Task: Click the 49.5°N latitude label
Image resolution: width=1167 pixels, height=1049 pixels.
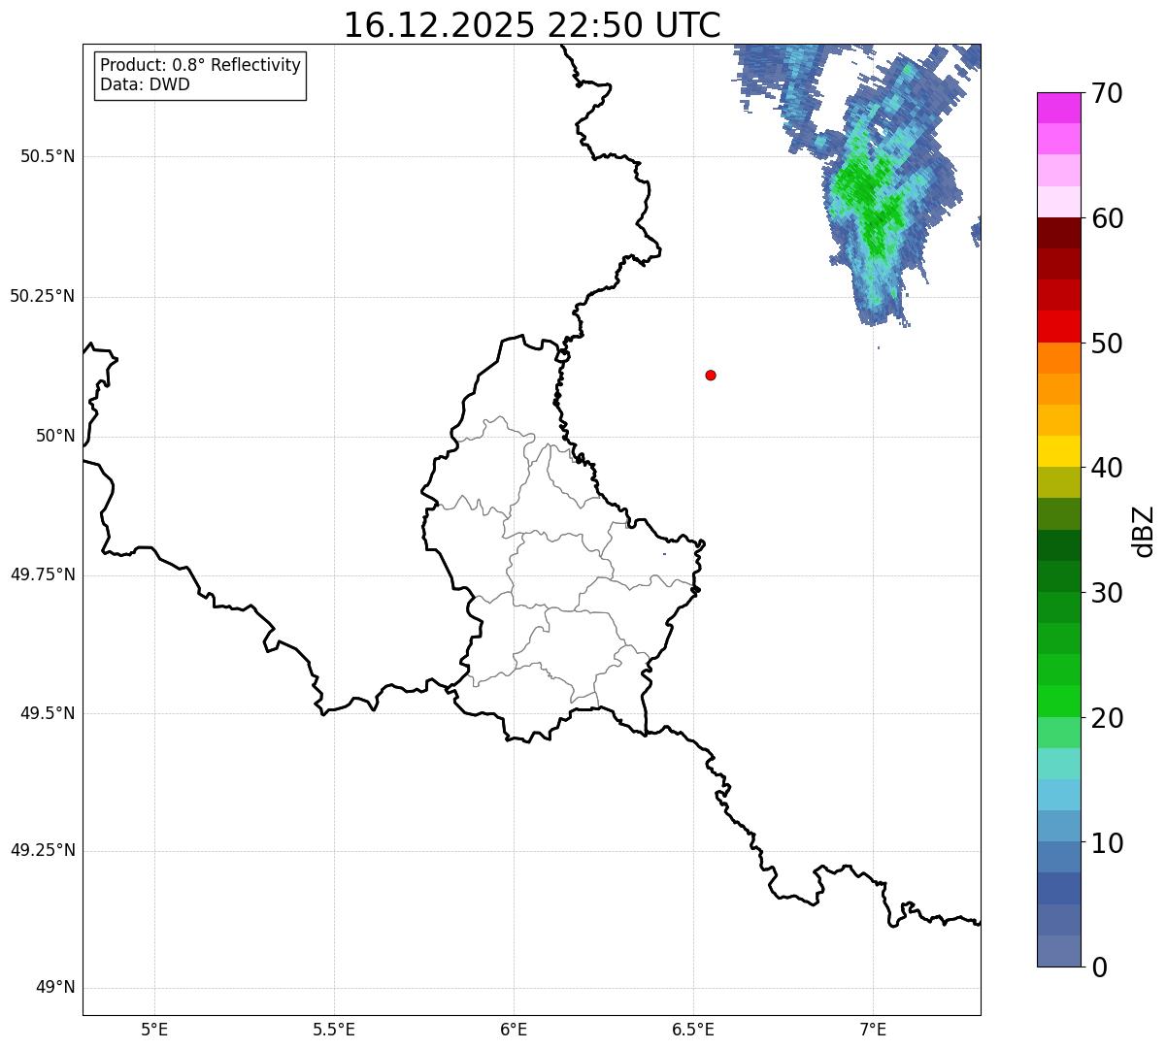Action: [x=48, y=713]
